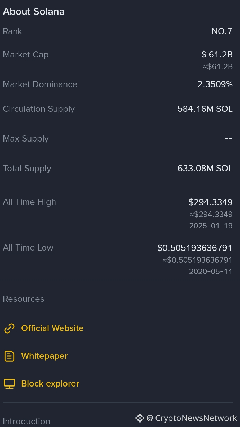Tap the 584.16M SOL circulation supply value
240x427 pixels.
[205, 109]
